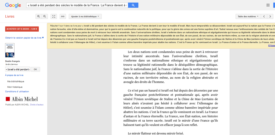Click the Destin français cover thumbnail
275x135 pixels.
(10, 50)
